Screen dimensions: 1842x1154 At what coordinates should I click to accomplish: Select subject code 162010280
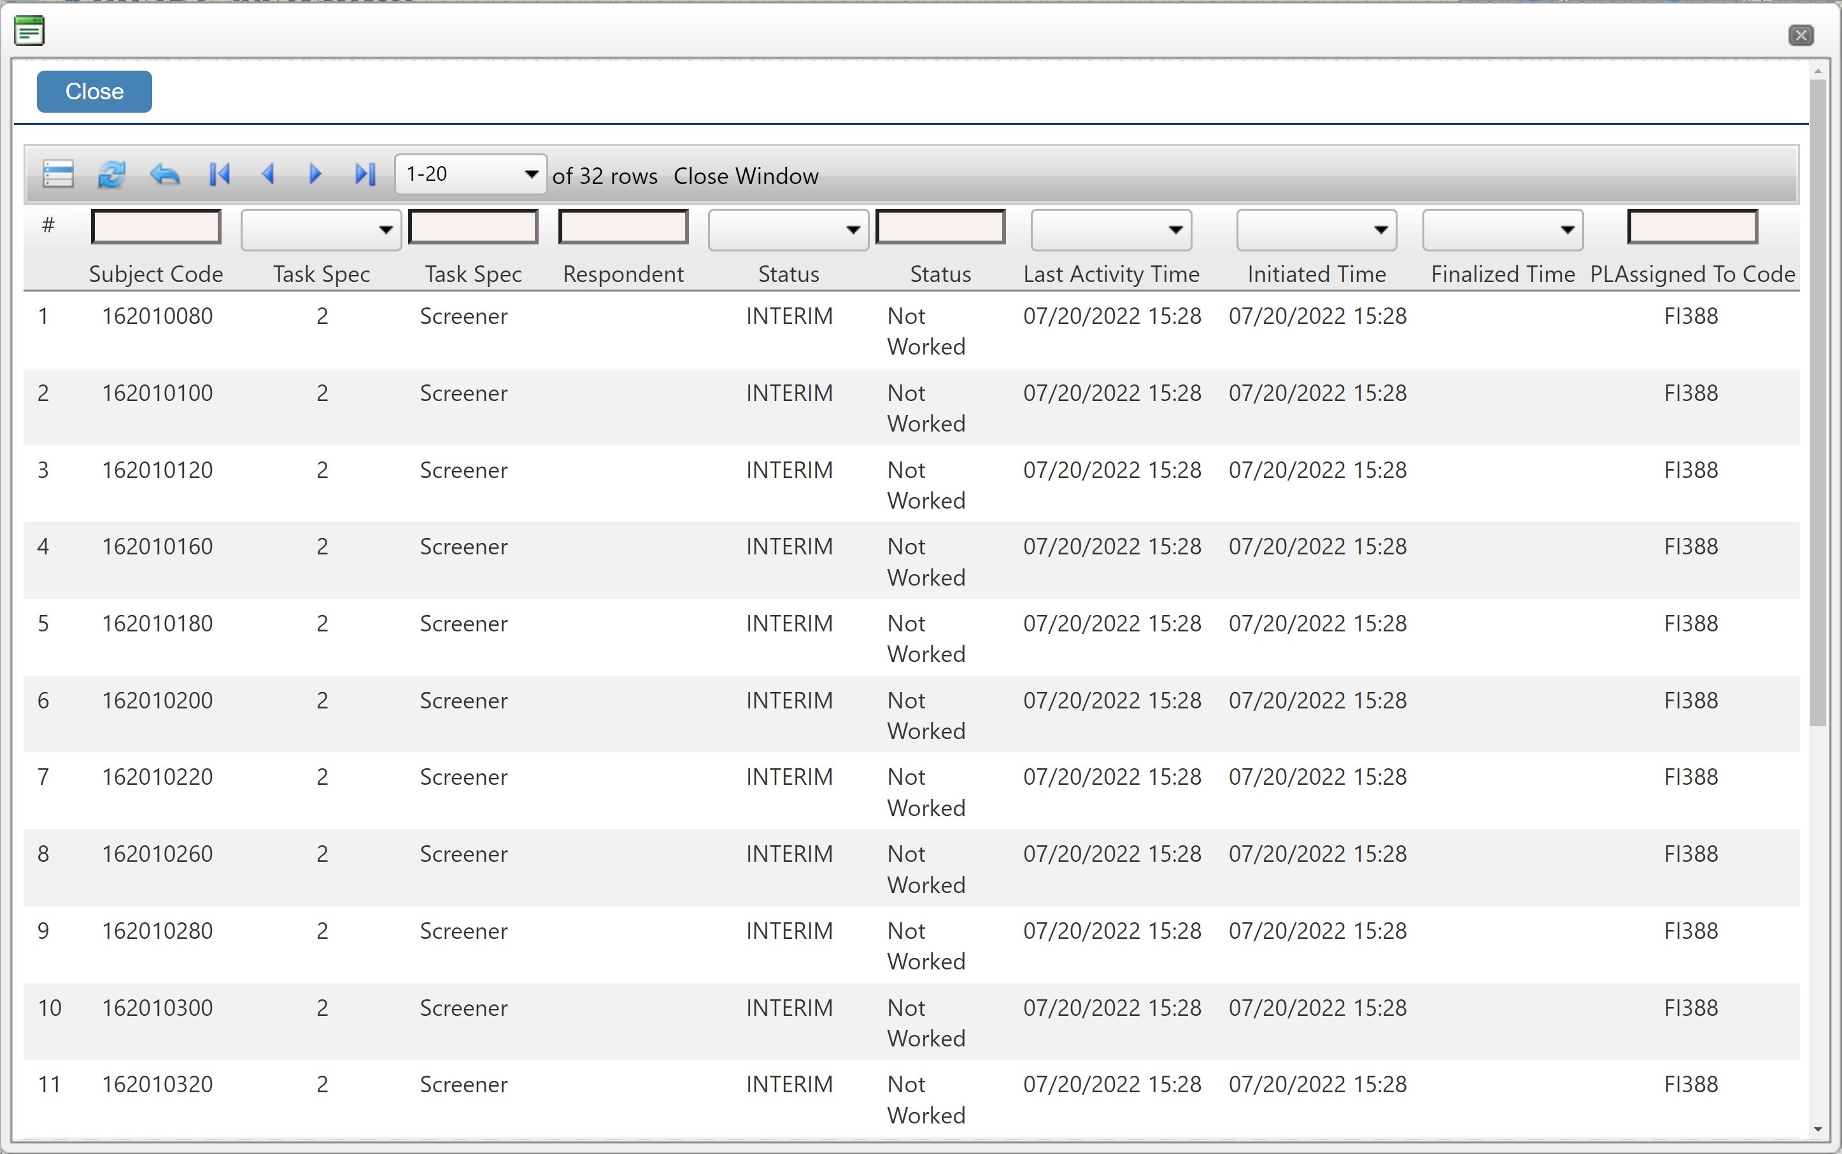coord(157,931)
